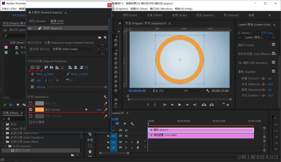Screen dimensions: 281x162
Task: Enable the Fill checkbox
Action: coord(31,103)
